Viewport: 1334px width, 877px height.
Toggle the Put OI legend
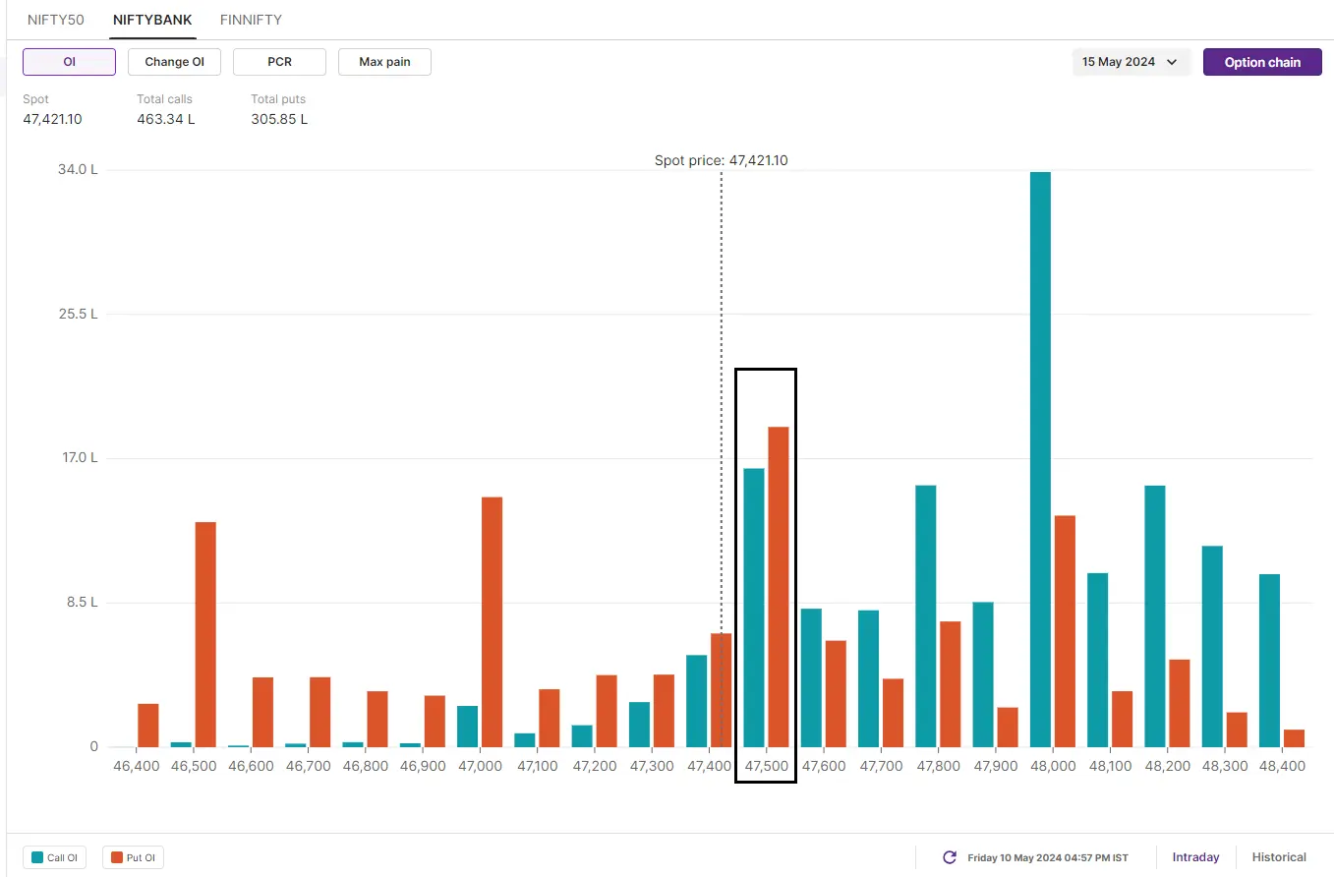(x=133, y=857)
